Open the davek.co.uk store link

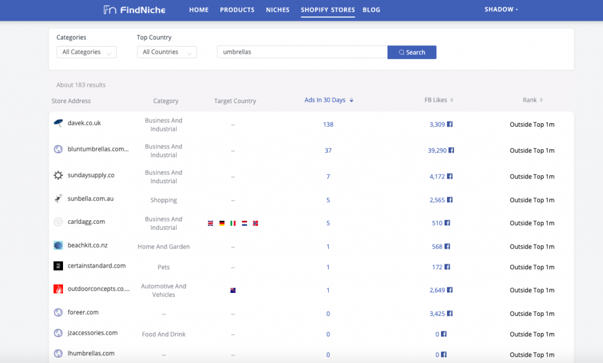point(84,123)
